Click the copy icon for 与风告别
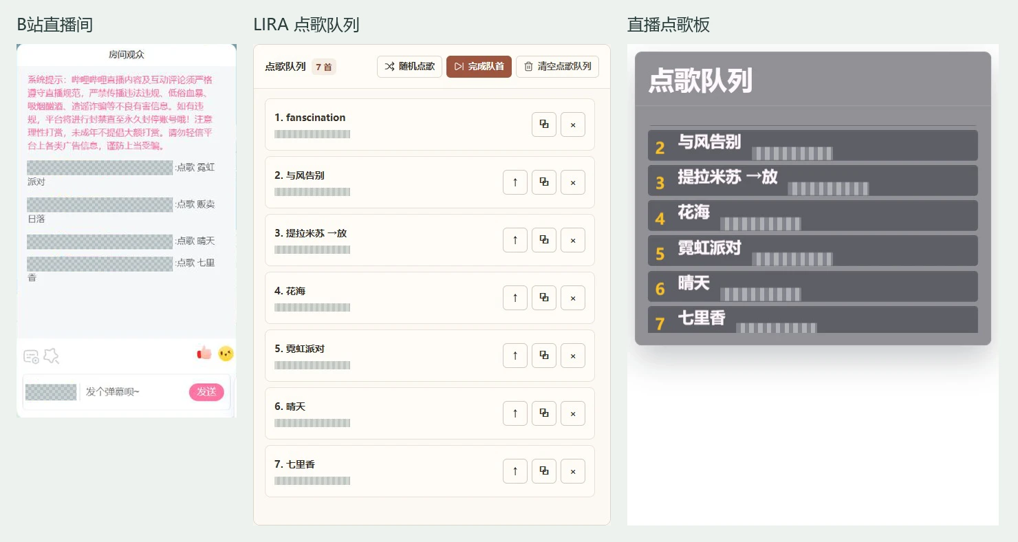 (x=544, y=182)
